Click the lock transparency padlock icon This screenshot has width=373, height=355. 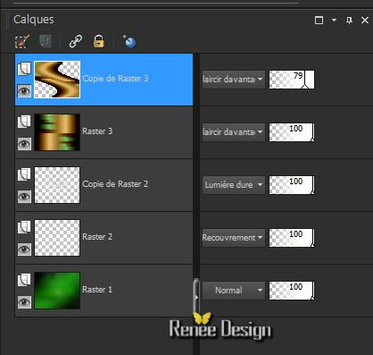coord(99,41)
